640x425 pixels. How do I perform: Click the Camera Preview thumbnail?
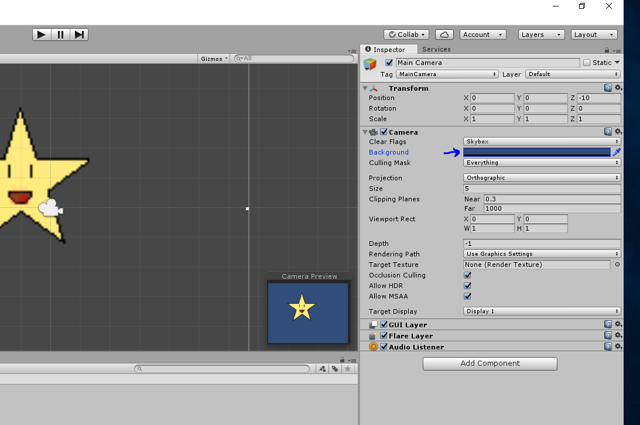(x=308, y=313)
